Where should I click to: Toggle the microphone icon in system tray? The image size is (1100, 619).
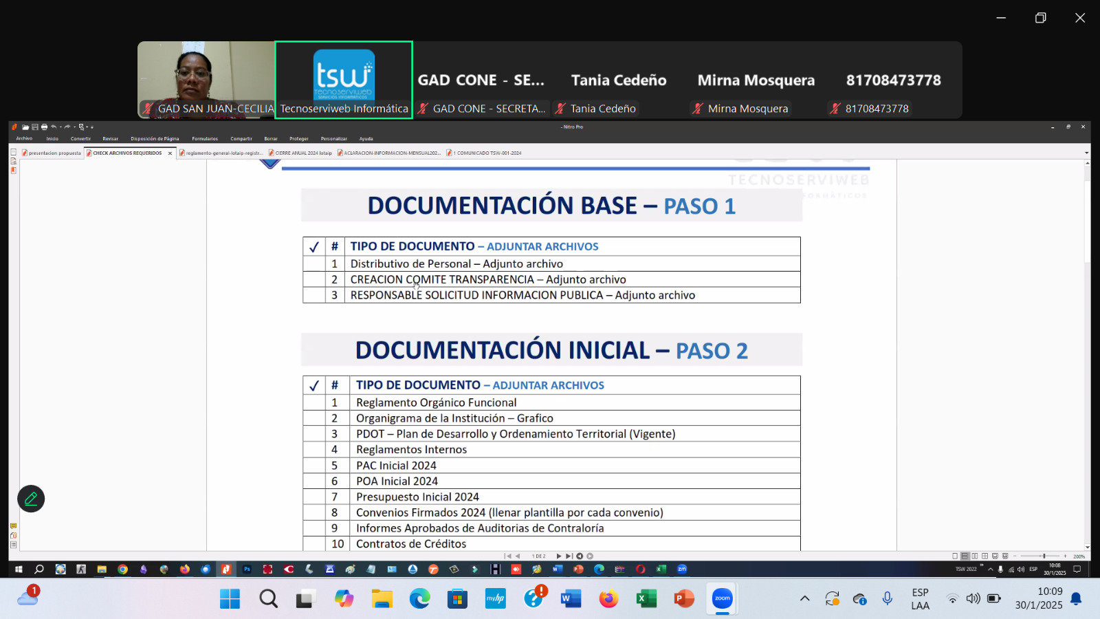pos(887,599)
